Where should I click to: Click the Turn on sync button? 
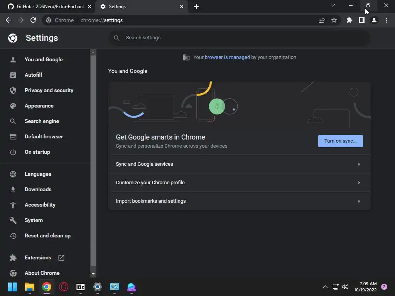340,141
